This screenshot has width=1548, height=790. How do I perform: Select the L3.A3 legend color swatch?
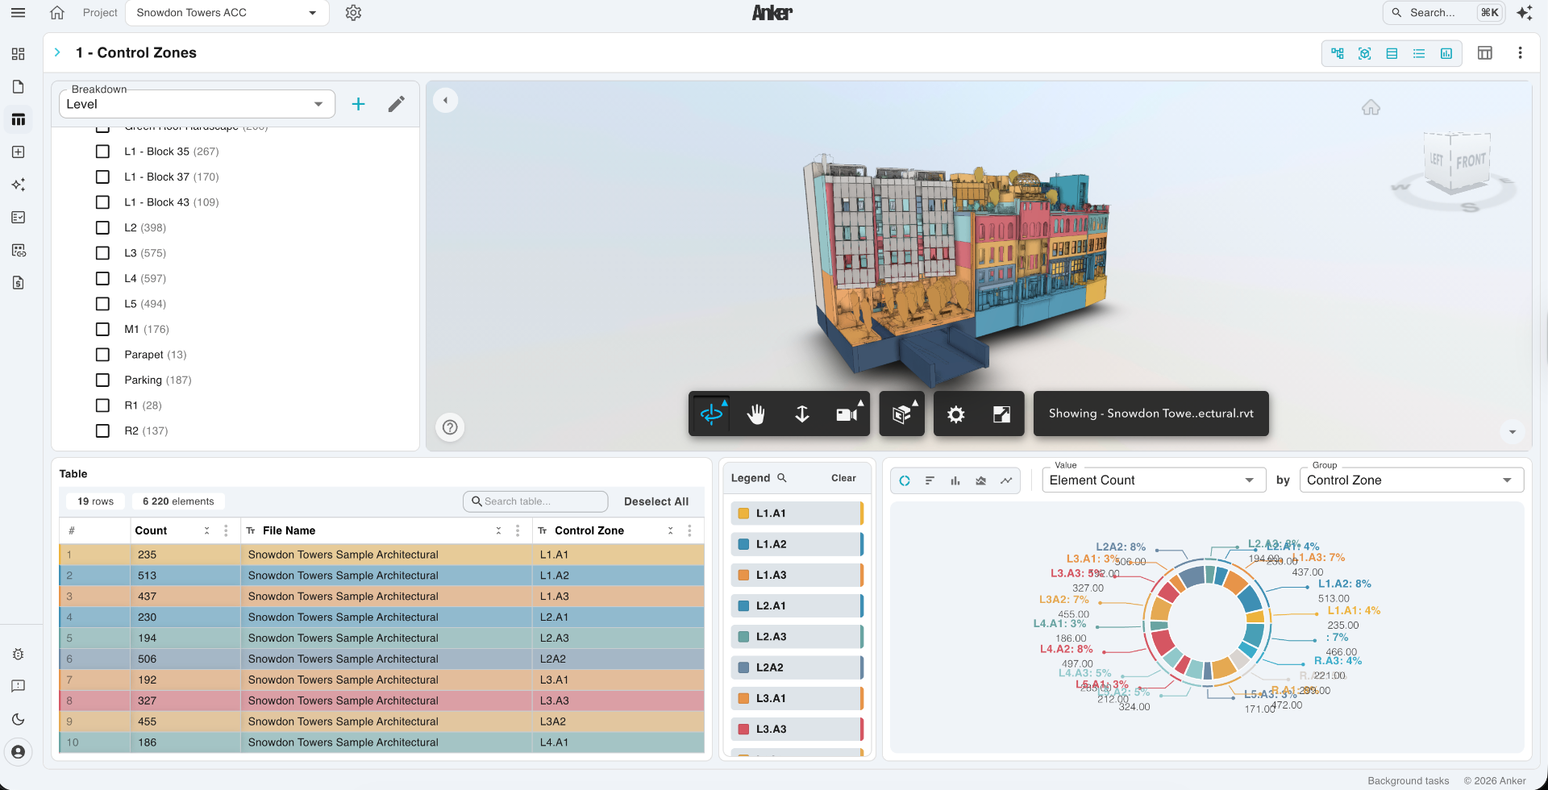point(743,730)
